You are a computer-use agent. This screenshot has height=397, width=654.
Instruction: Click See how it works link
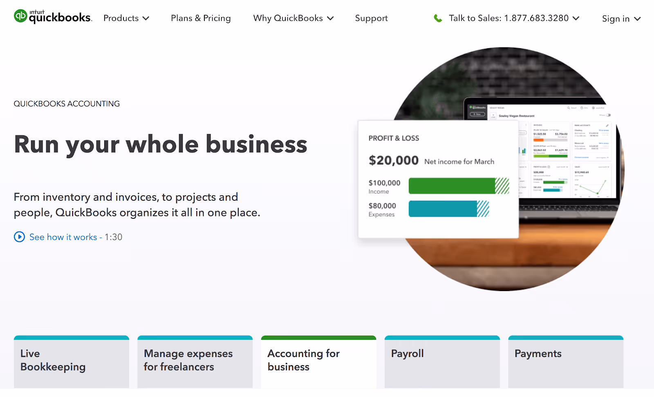[63, 237]
